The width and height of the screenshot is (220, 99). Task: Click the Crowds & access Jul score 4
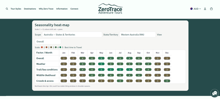pos(120,81)
